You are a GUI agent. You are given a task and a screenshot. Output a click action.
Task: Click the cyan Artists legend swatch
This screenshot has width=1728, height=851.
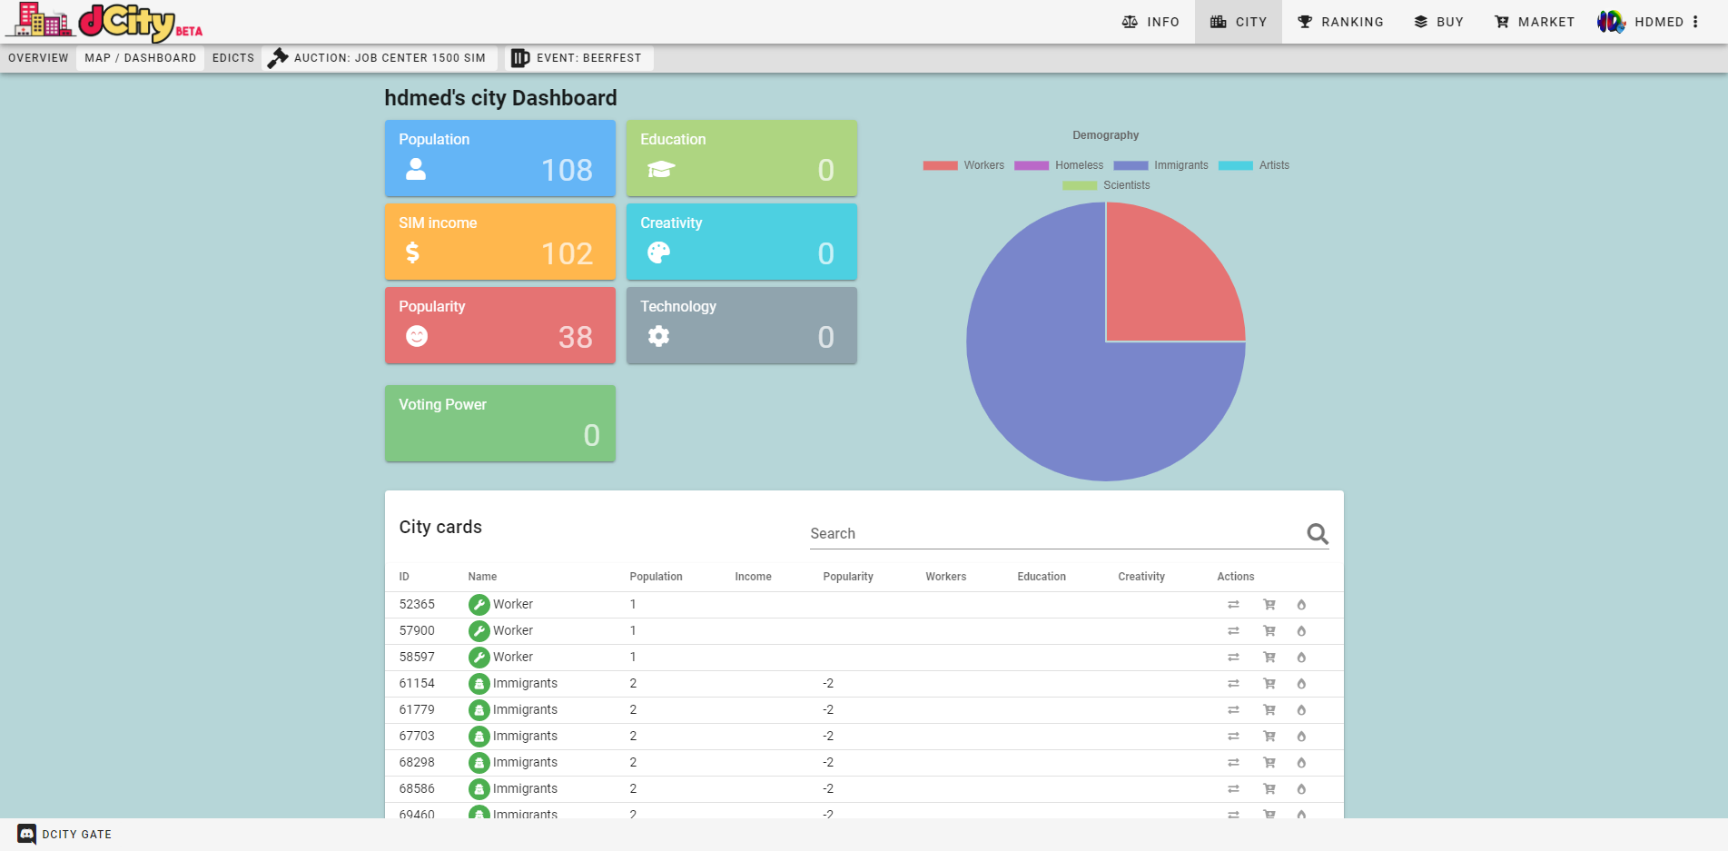click(1235, 165)
